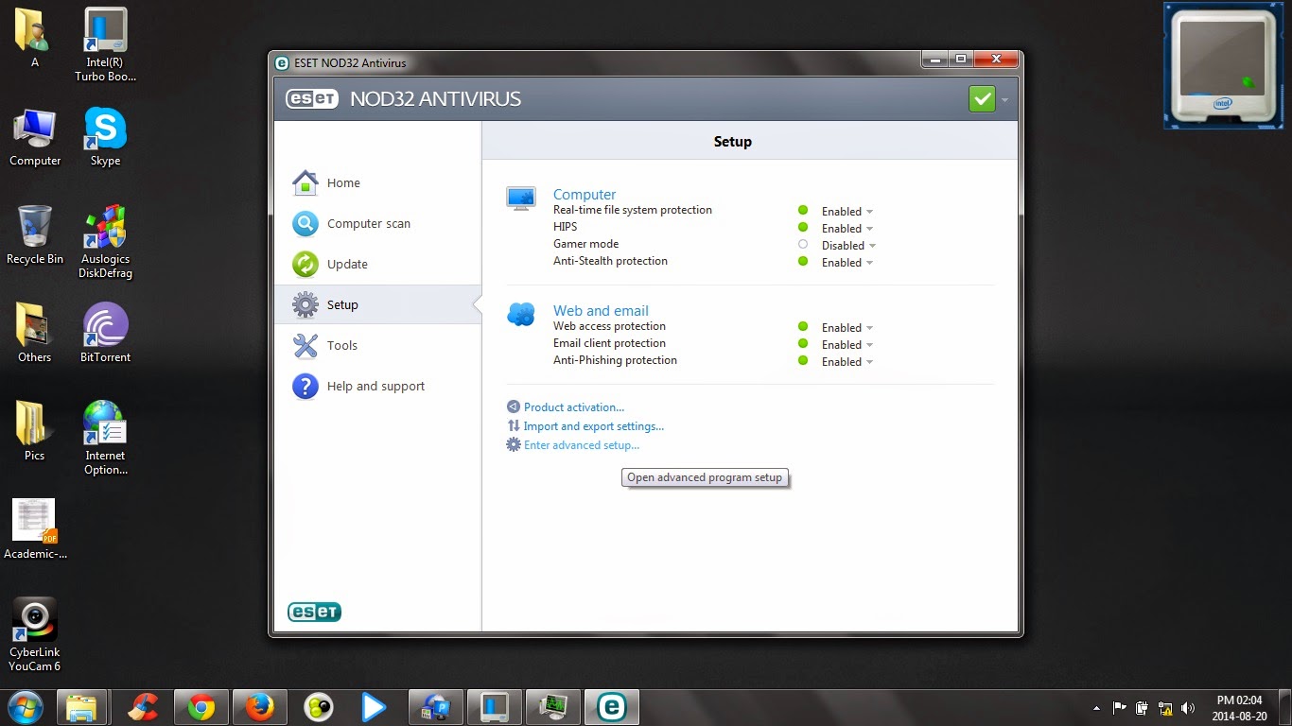Expand the Gamer mode Disabled dropdown

[849, 246]
